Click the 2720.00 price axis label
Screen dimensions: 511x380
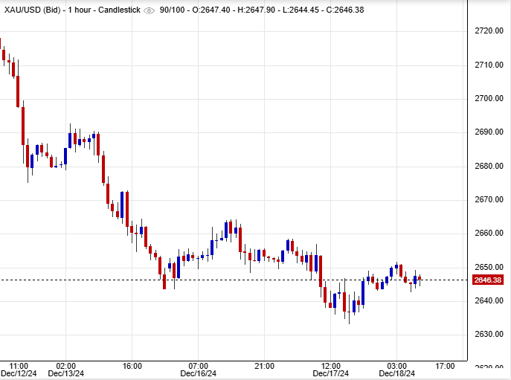click(490, 30)
